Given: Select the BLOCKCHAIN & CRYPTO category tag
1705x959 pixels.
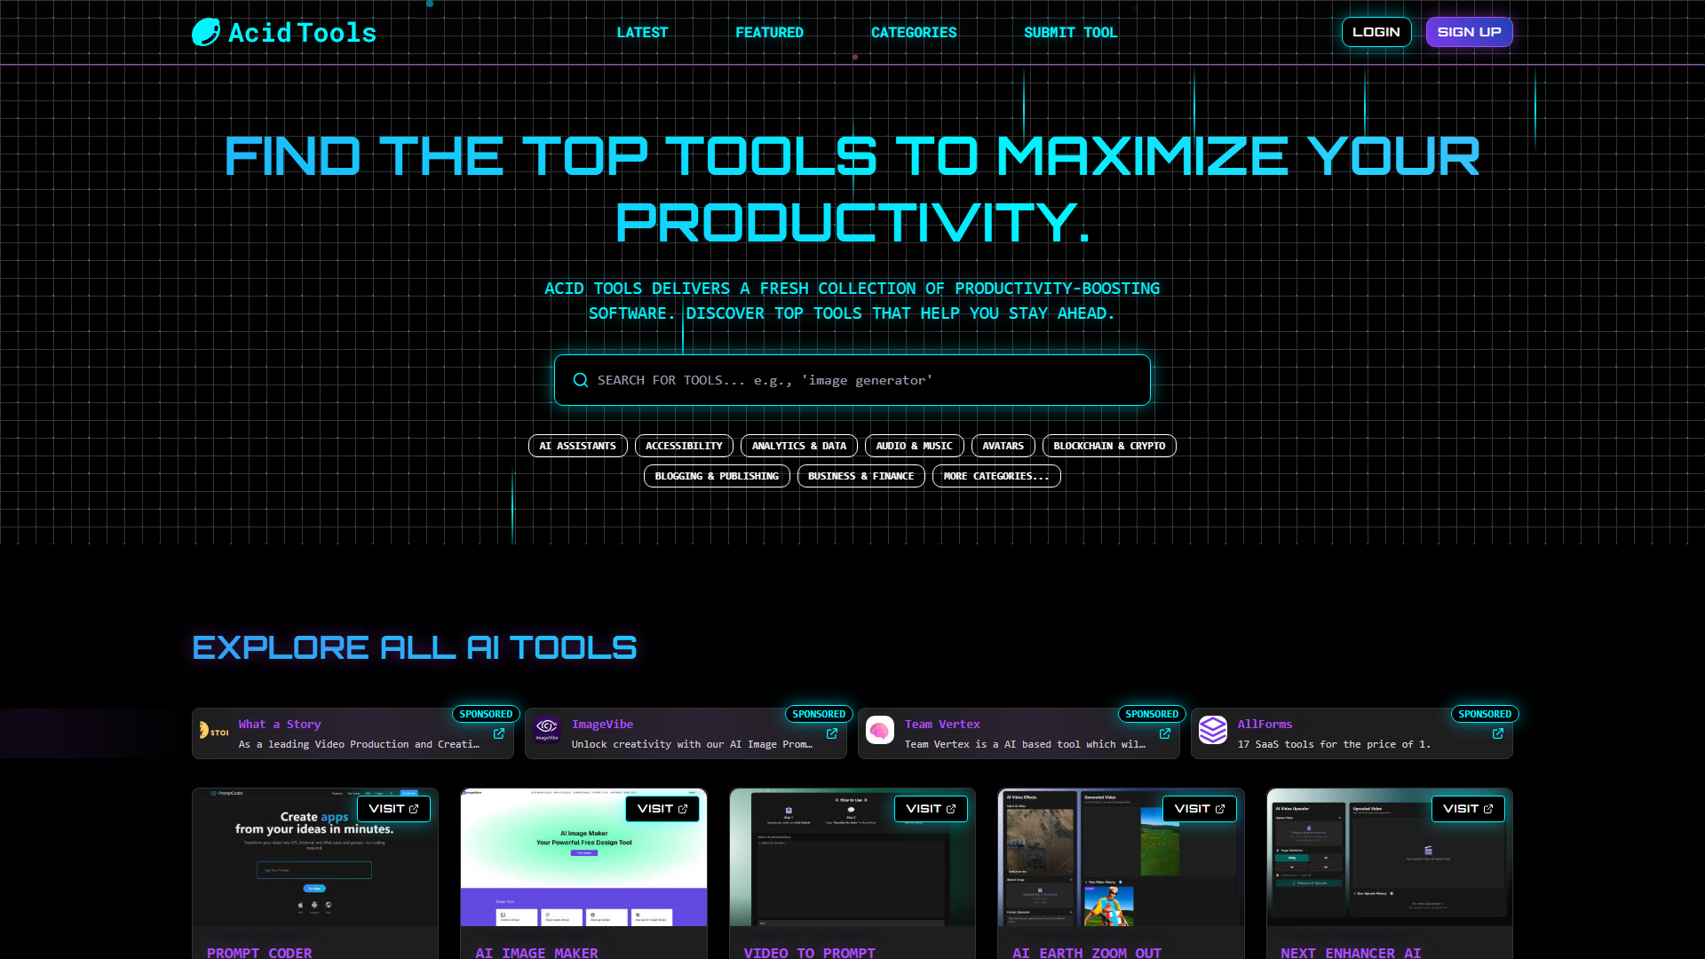Looking at the screenshot, I should (x=1109, y=446).
